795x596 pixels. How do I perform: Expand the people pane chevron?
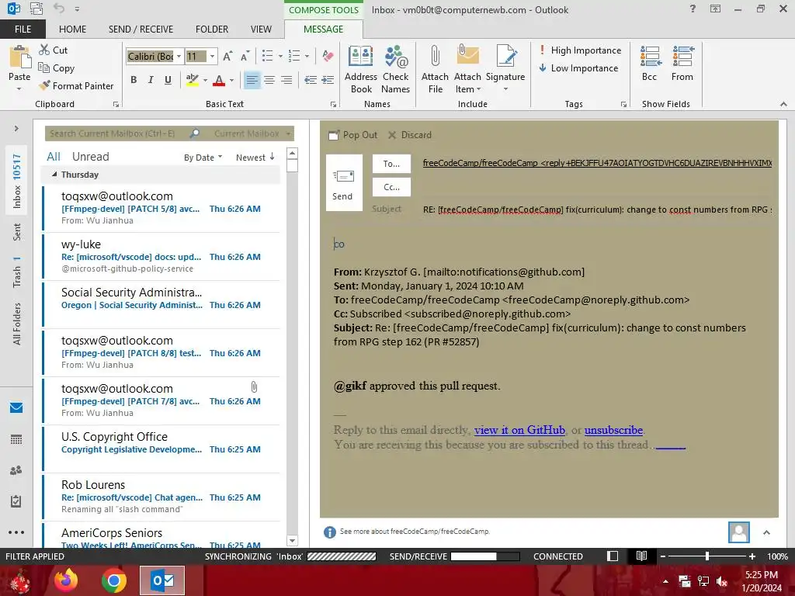pyautogui.click(x=766, y=532)
